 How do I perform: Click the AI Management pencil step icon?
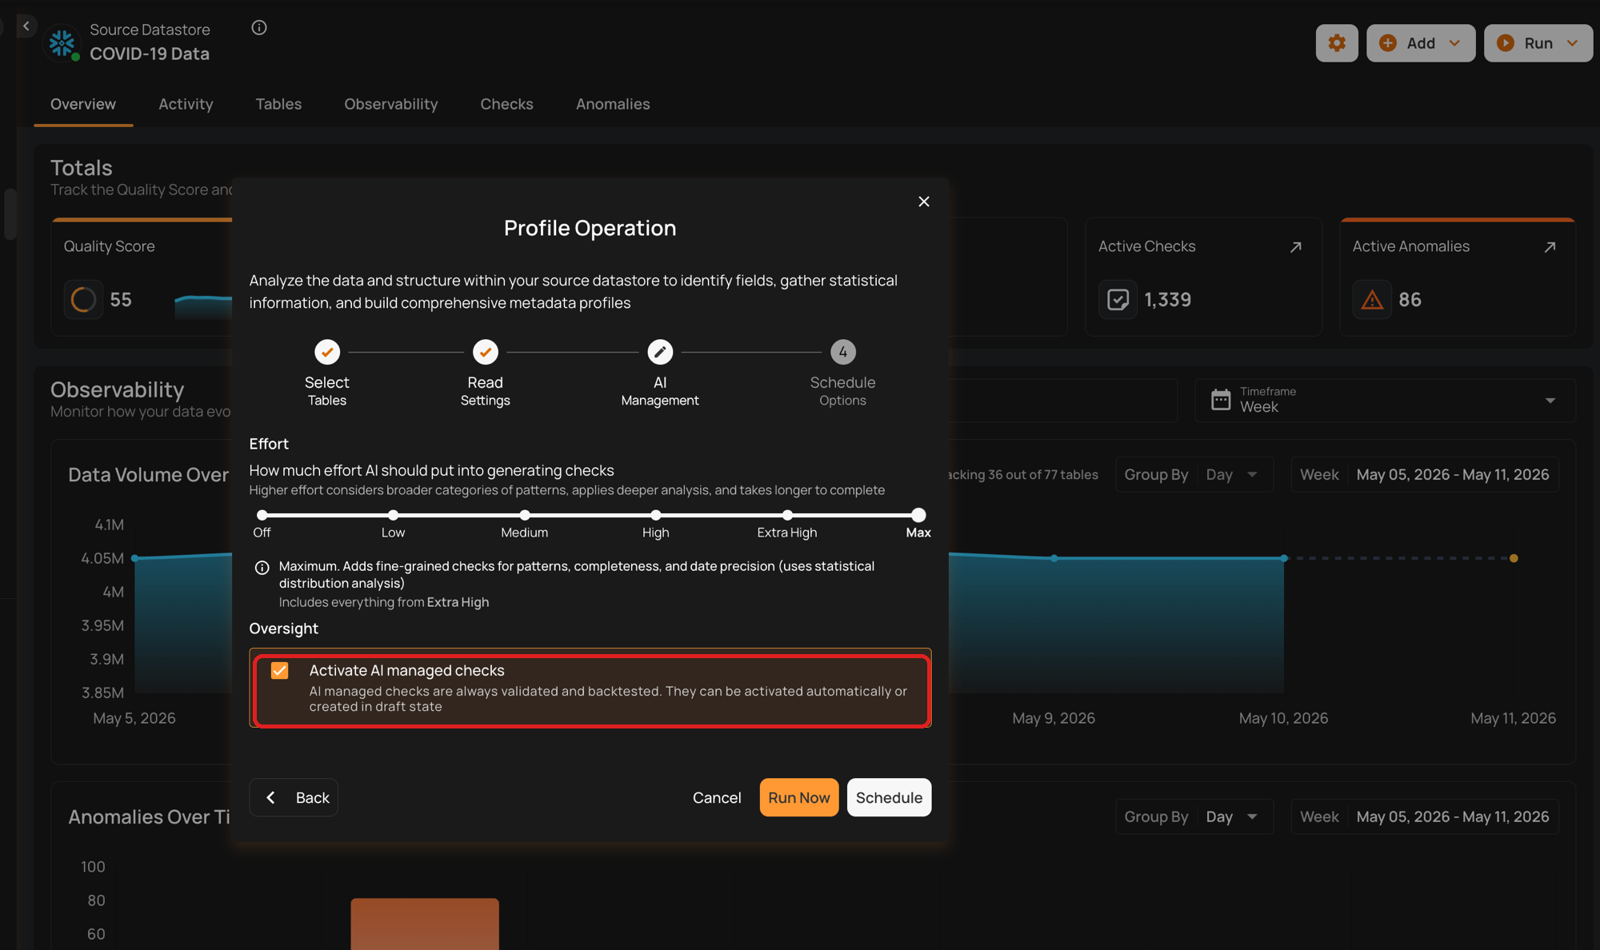click(x=660, y=352)
